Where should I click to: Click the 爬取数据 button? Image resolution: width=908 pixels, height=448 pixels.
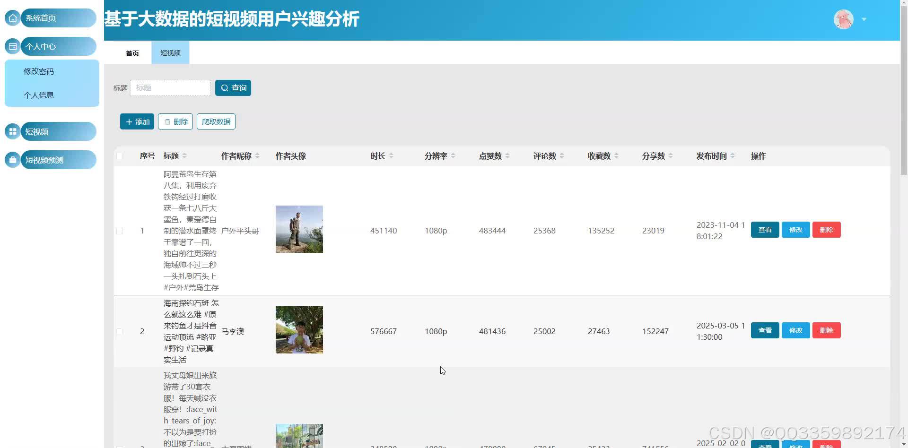216,121
